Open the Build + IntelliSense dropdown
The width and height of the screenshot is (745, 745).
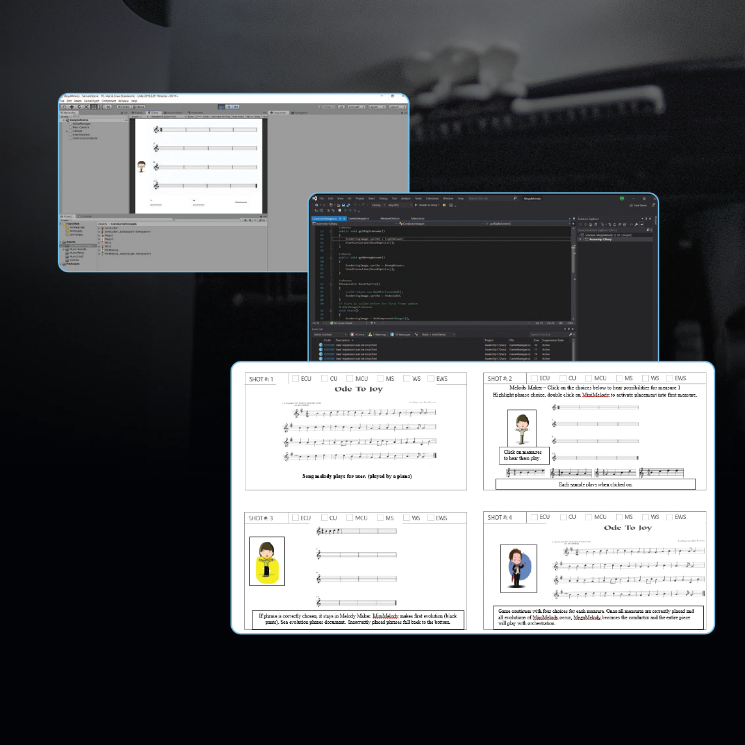pyautogui.click(x=438, y=335)
